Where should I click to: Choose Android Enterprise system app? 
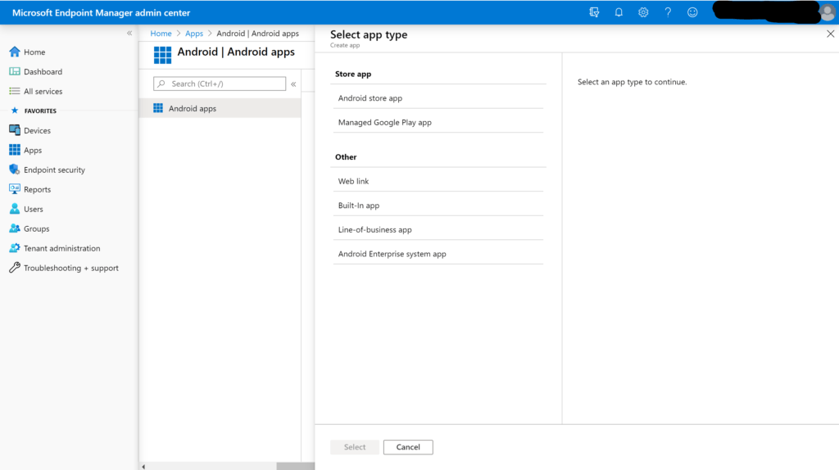[x=392, y=254]
